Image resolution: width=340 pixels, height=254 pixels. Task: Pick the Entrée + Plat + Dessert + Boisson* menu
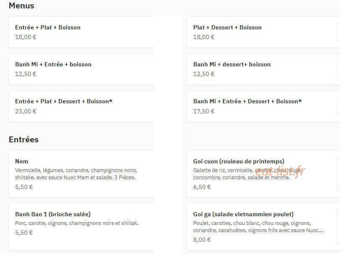(x=81, y=106)
